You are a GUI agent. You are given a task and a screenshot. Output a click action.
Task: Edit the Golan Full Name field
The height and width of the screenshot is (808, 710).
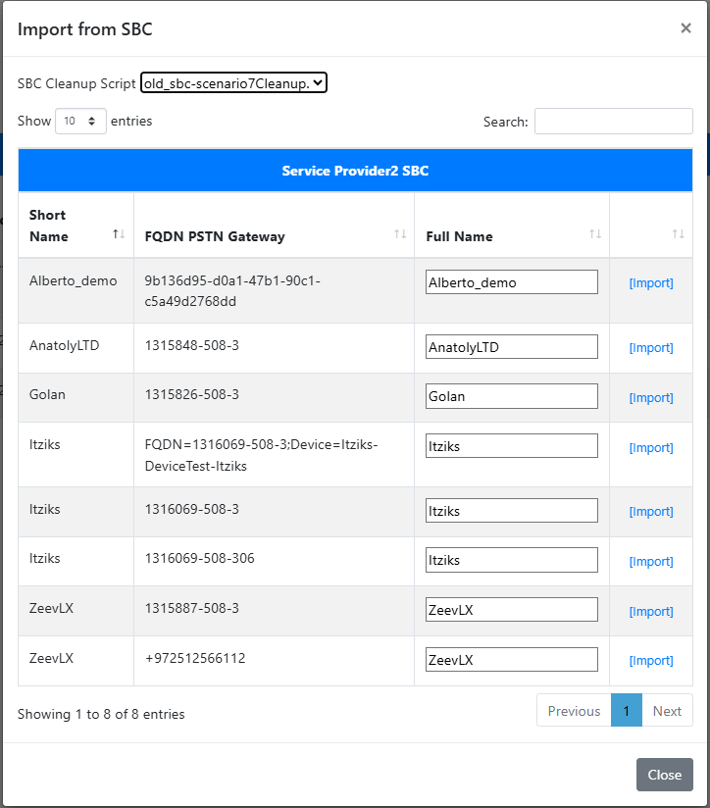point(512,396)
